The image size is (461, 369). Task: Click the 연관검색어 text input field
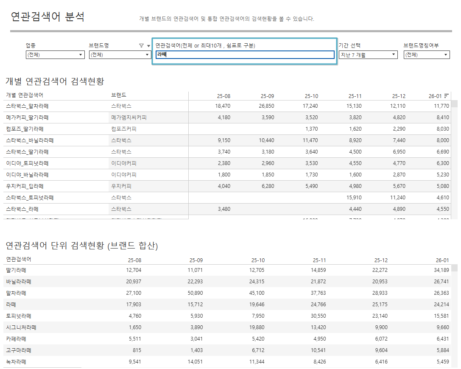click(245, 55)
